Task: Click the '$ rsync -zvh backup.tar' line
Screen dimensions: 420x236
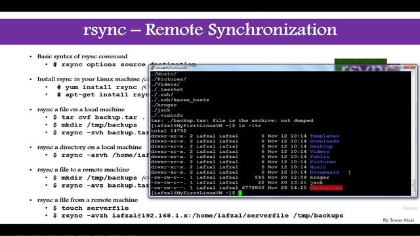Action: 101,132
